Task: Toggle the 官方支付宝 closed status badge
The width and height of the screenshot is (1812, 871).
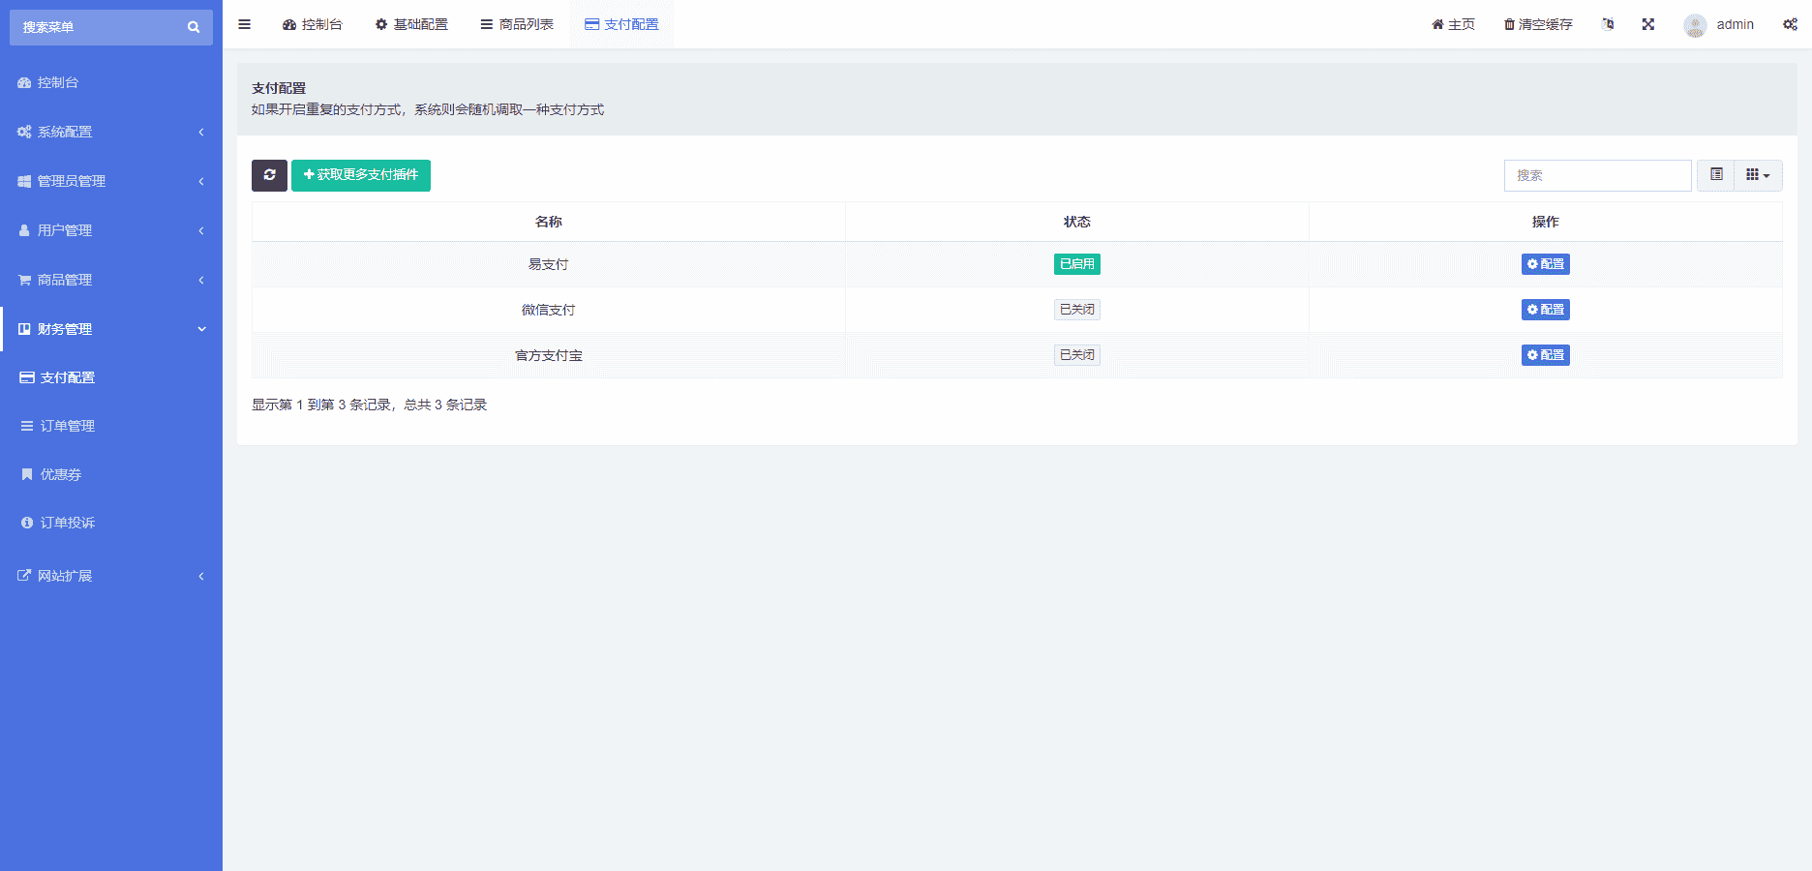Action: pyautogui.click(x=1076, y=355)
